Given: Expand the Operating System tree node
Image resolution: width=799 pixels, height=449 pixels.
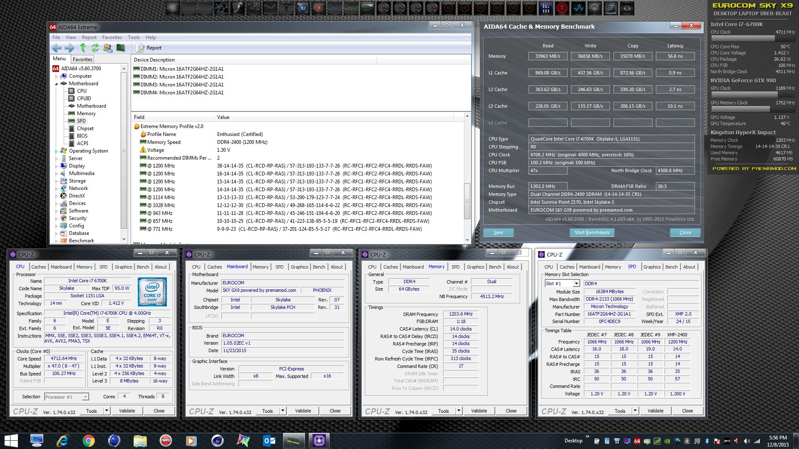Looking at the screenshot, I should [56, 151].
